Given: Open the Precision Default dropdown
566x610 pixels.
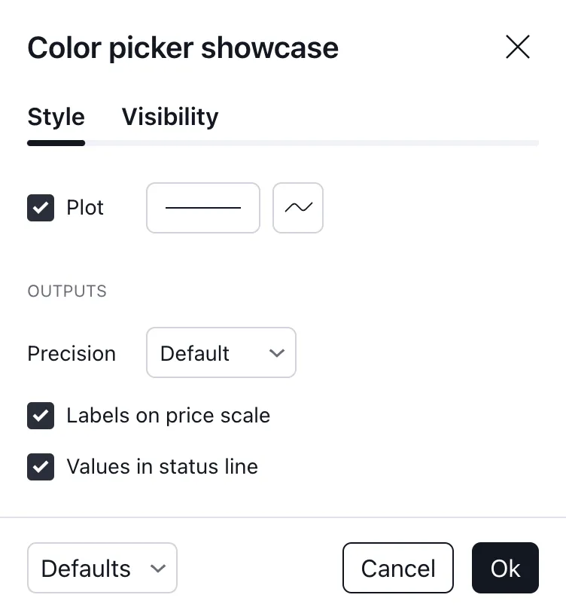Looking at the screenshot, I should 221,352.
